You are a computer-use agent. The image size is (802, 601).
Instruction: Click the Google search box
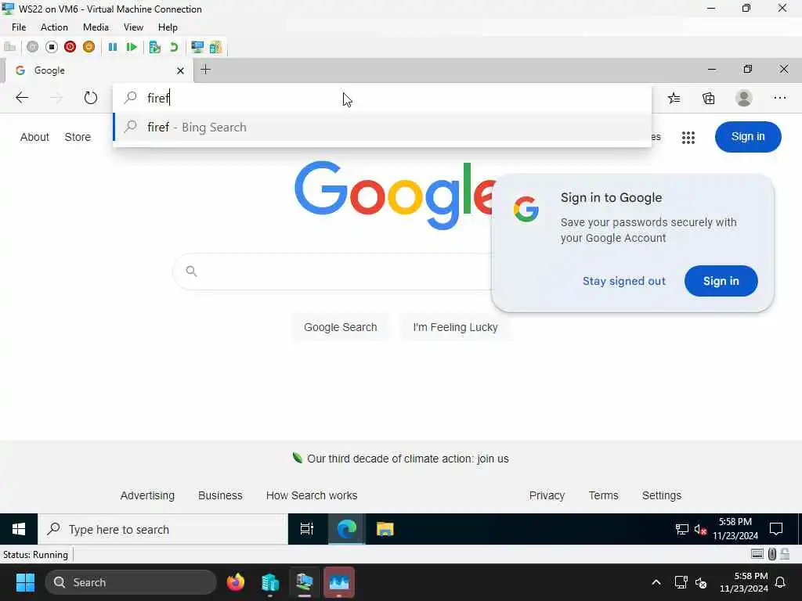(332, 272)
